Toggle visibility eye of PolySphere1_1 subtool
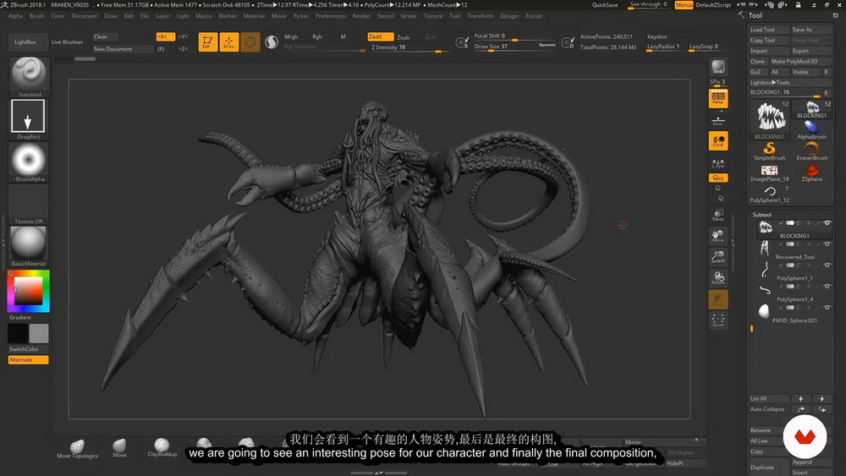The width and height of the screenshot is (846, 476). 827,265
